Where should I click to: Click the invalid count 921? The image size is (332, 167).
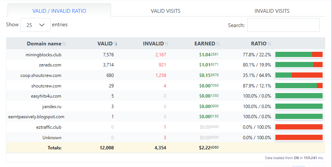tap(162, 65)
